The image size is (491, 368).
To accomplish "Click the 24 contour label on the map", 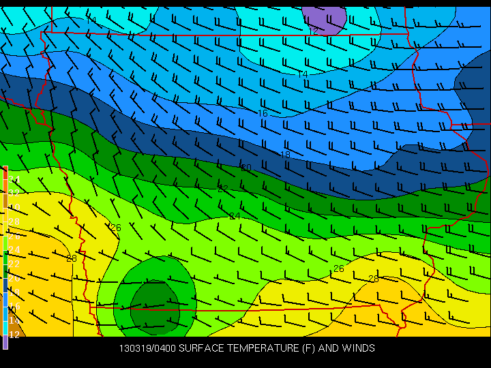I will coord(235,216).
